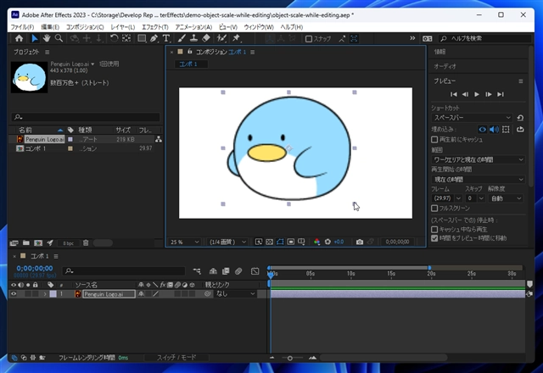Open the アニメーション(A) menu
Screen dimensions: 543x373
click(x=193, y=27)
